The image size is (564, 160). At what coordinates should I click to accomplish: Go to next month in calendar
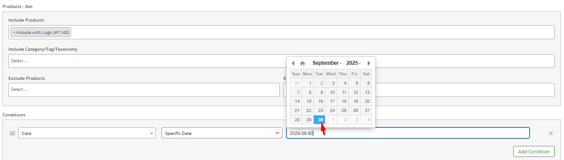pos(369,63)
